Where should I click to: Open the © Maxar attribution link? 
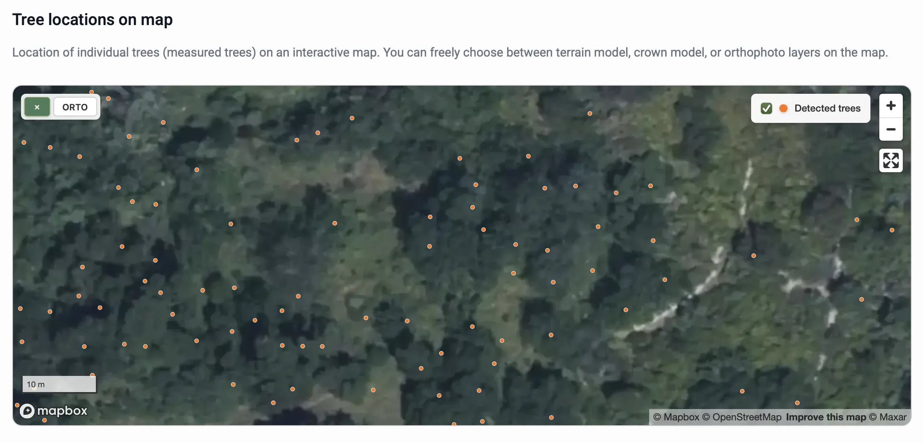click(x=888, y=417)
